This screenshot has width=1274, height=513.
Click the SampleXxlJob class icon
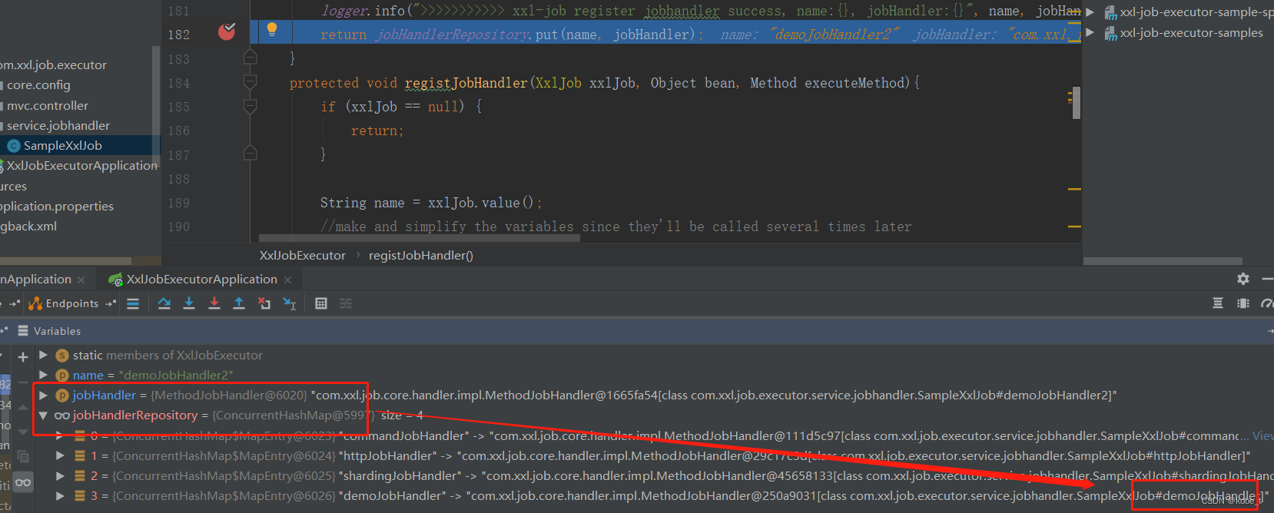coord(14,146)
